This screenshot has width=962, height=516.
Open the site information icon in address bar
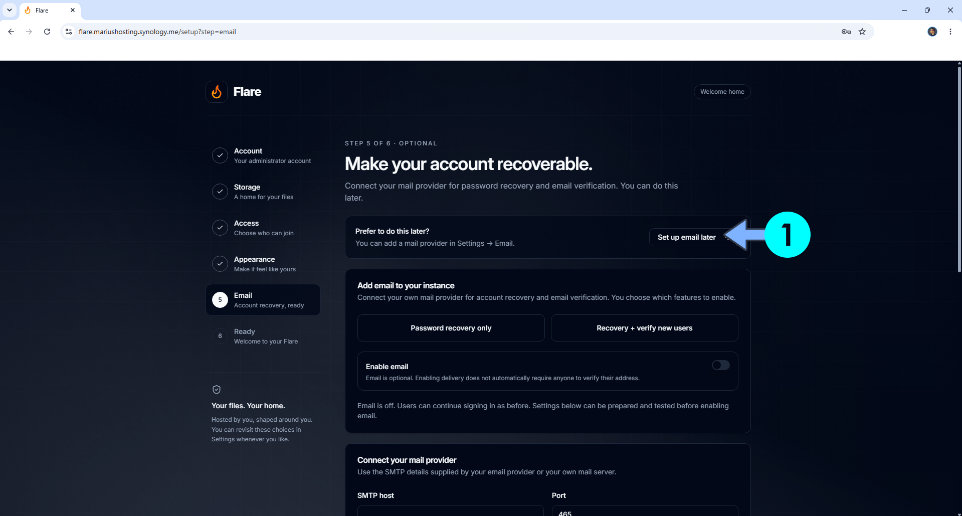69,32
